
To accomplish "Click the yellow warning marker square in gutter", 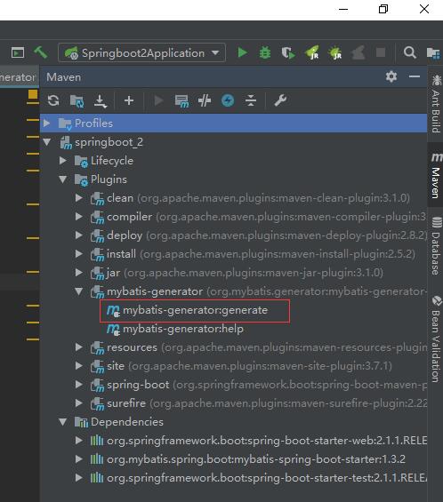I will [x=33, y=94].
